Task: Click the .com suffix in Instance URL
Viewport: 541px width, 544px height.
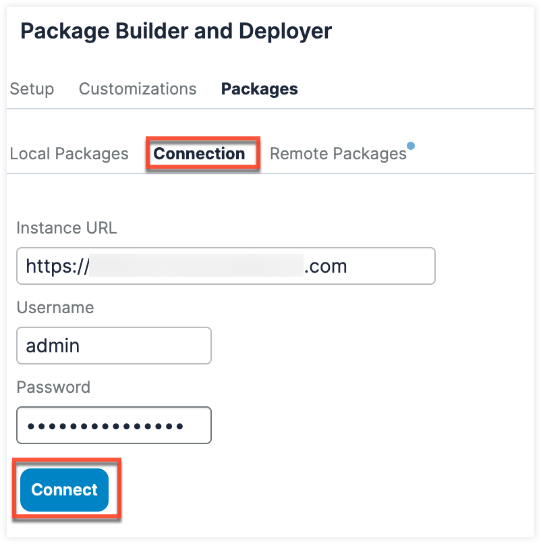Action: [x=326, y=265]
